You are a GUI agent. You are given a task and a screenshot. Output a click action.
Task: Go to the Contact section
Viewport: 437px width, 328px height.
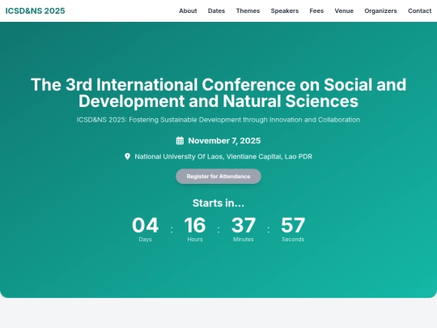click(x=419, y=11)
